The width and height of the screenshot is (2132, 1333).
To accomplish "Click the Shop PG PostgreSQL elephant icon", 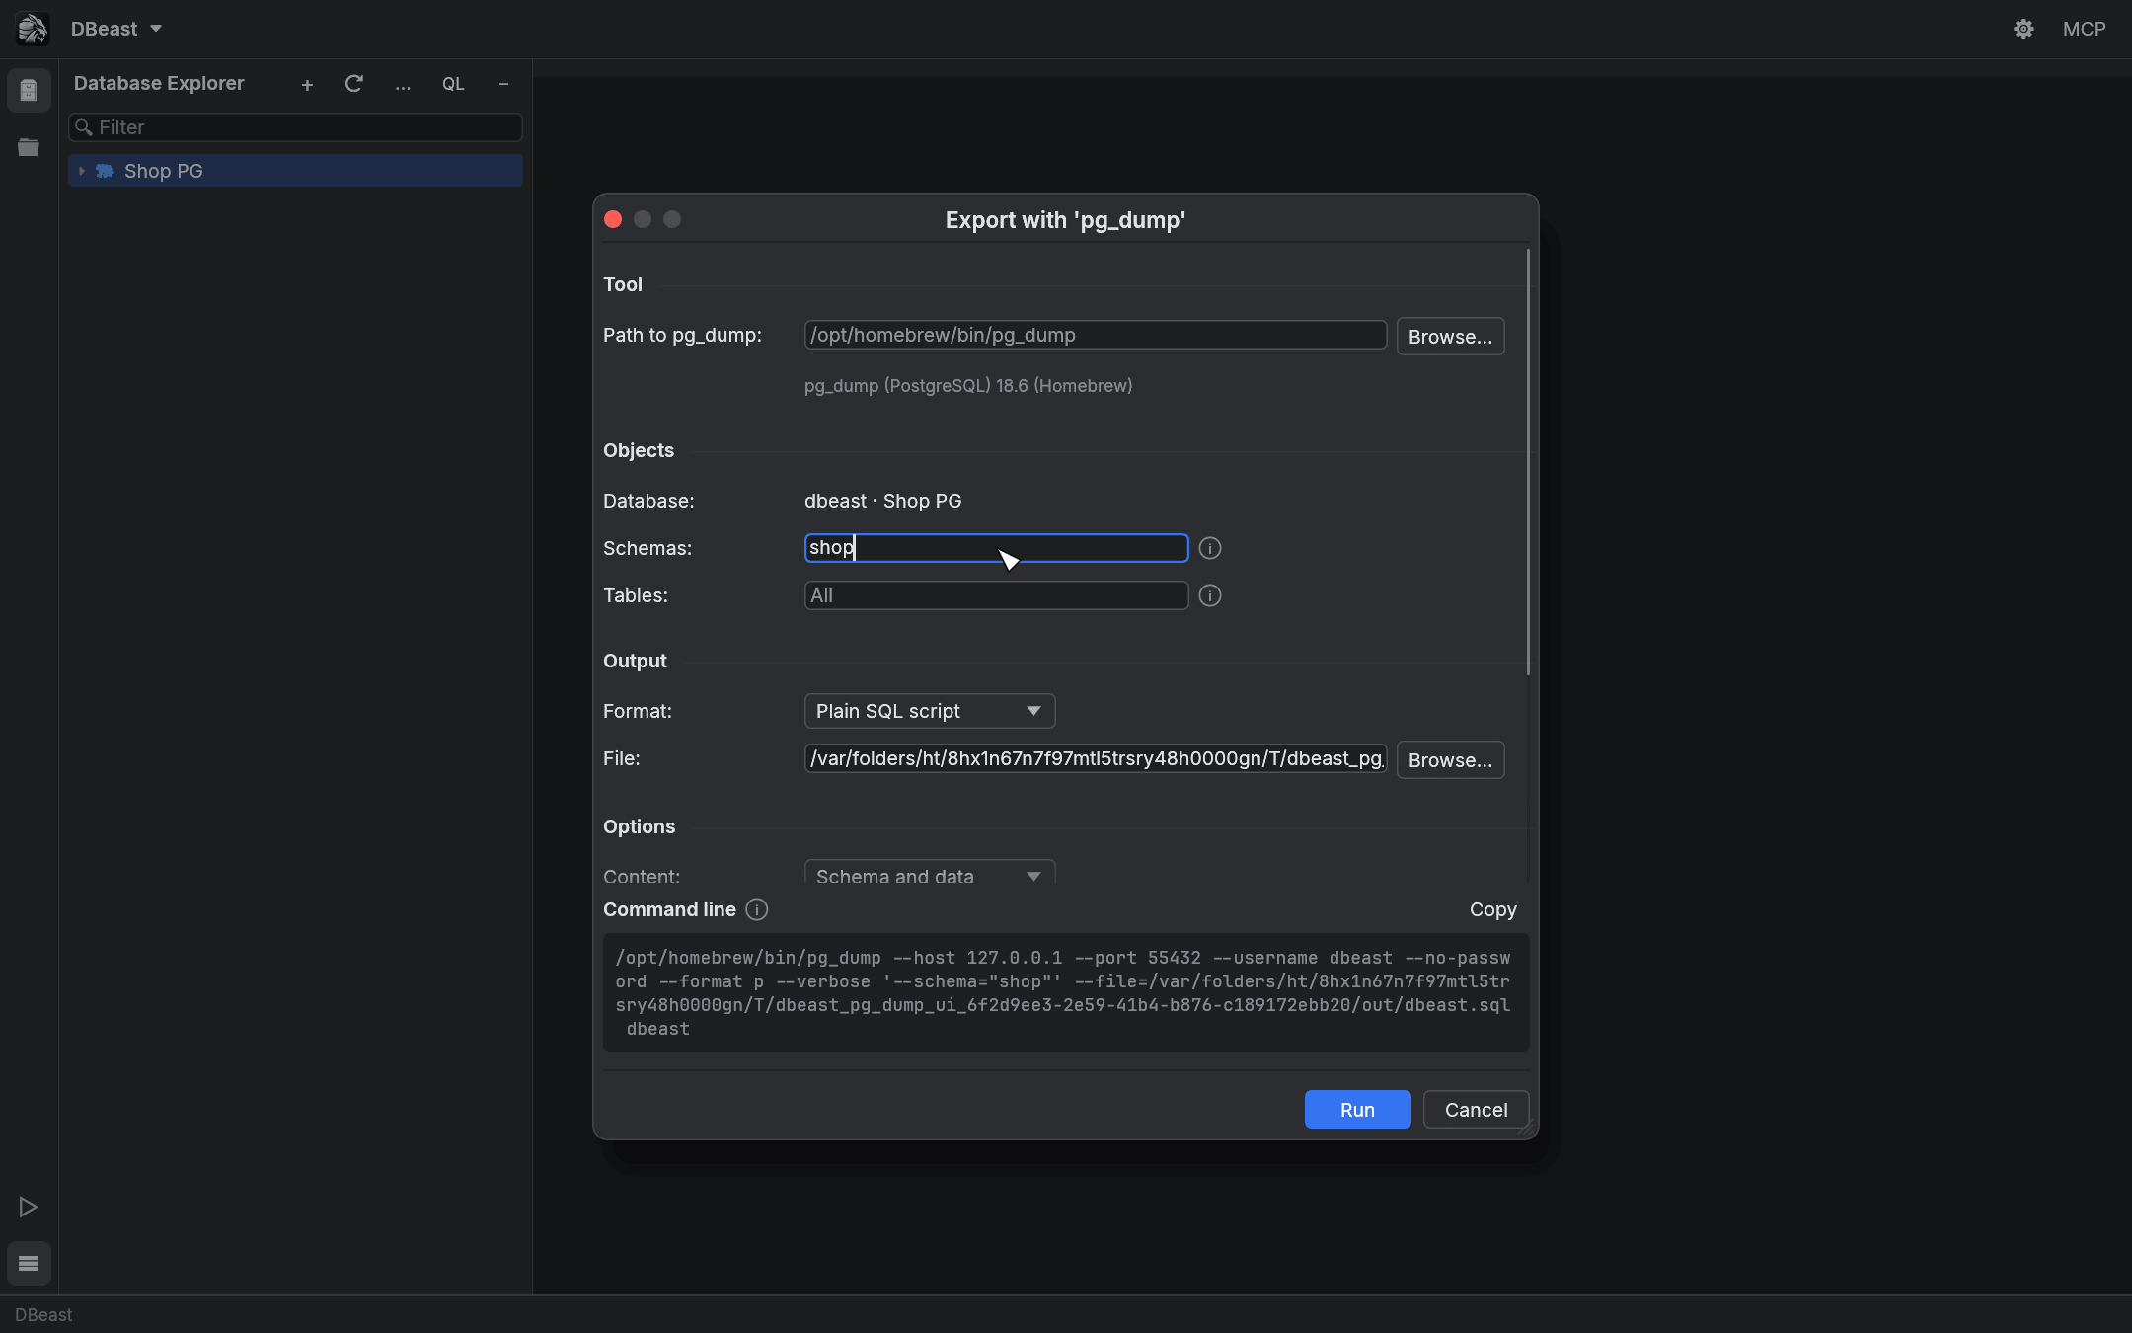I will pos(105,171).
